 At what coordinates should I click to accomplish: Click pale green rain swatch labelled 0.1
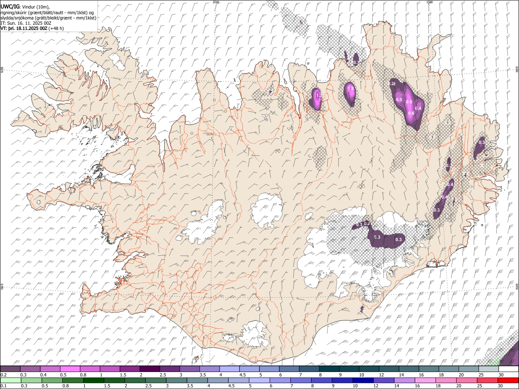pos(11,380)
